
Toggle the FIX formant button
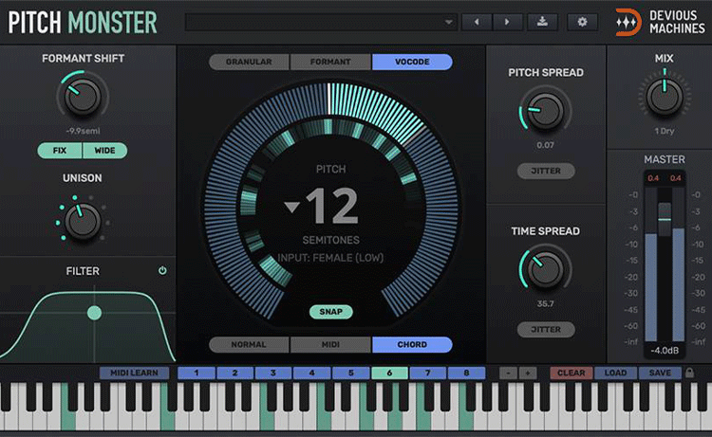[x=60, y=151]
